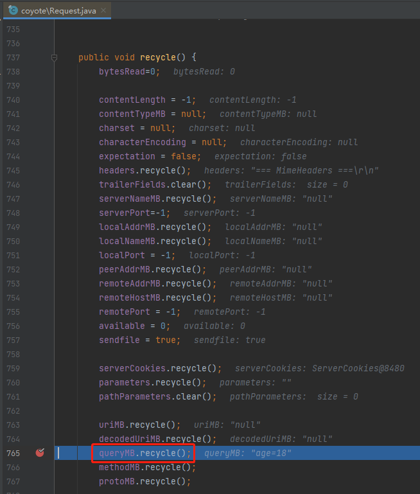This screenshot has height=494, width=420.
Task: Click inline hint 'parameters: ""'
Action: tap(256, 382)
